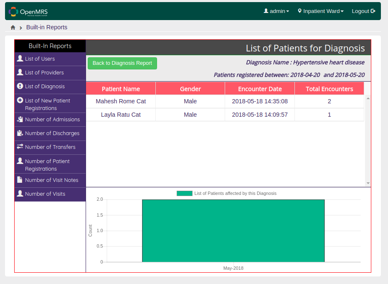
Task: Click the Number of Visit Notes file icon
Action: pyautogui.click(x=20, y=179)
